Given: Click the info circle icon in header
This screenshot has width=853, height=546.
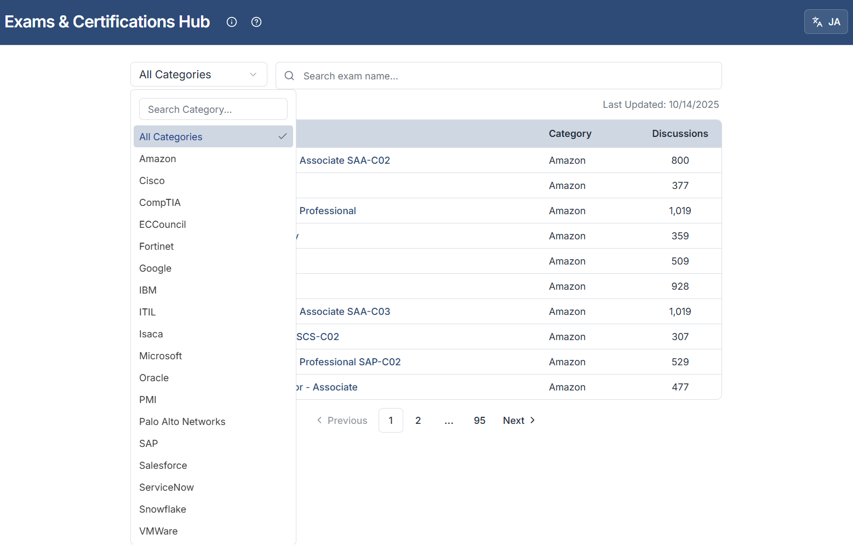Looking at the screenshot, I should 232,22.
